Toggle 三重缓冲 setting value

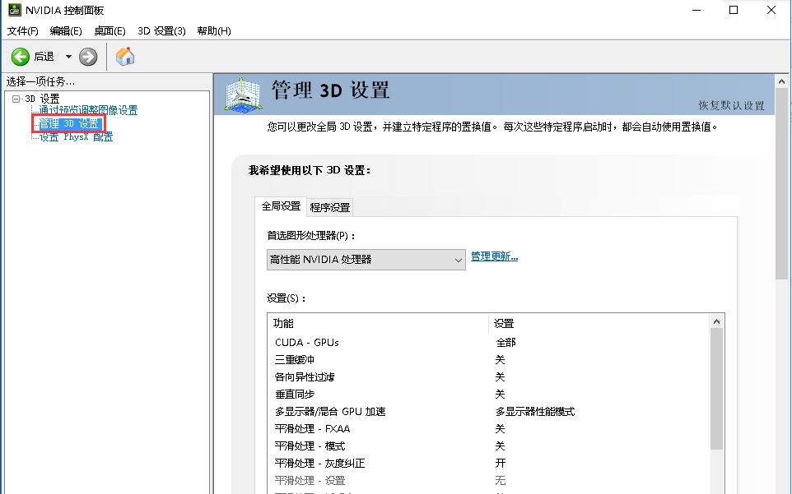pyautogui.click(x=501, y=359)
